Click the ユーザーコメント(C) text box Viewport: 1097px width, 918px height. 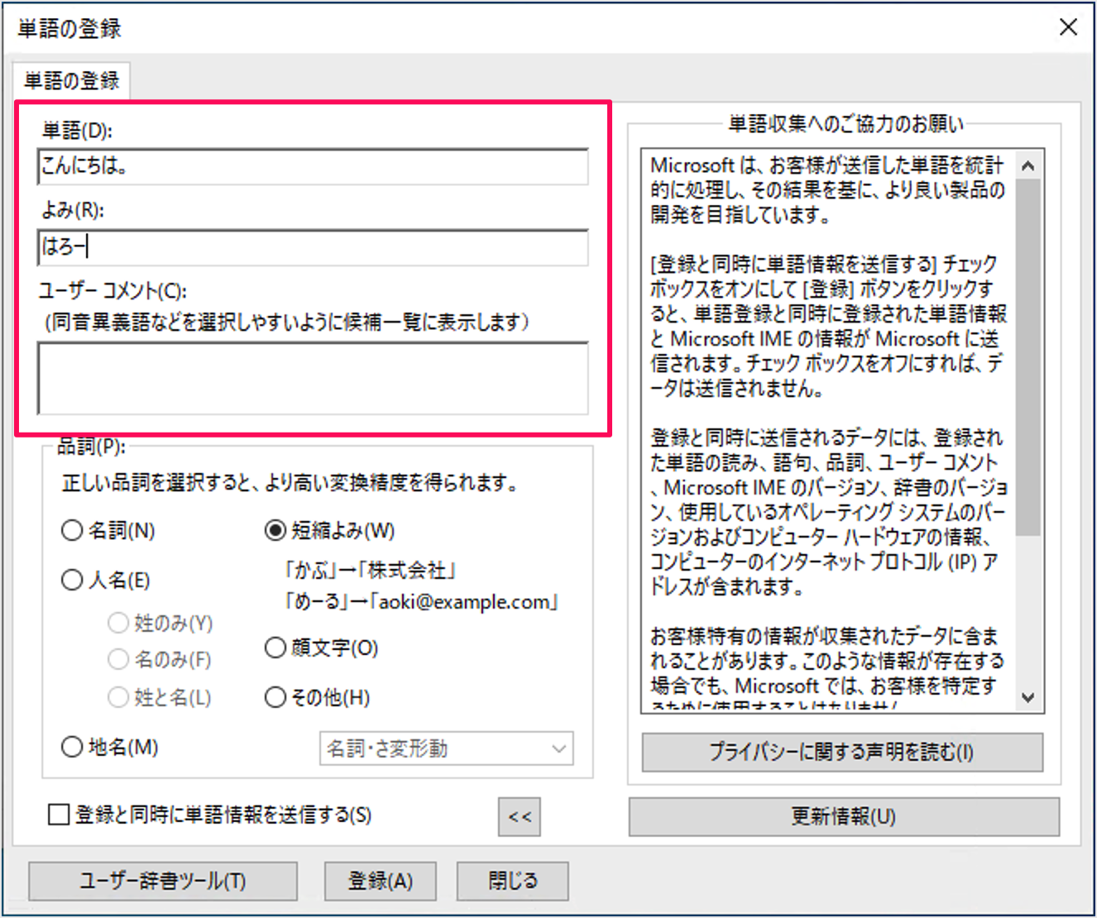(x=313, y=378)
